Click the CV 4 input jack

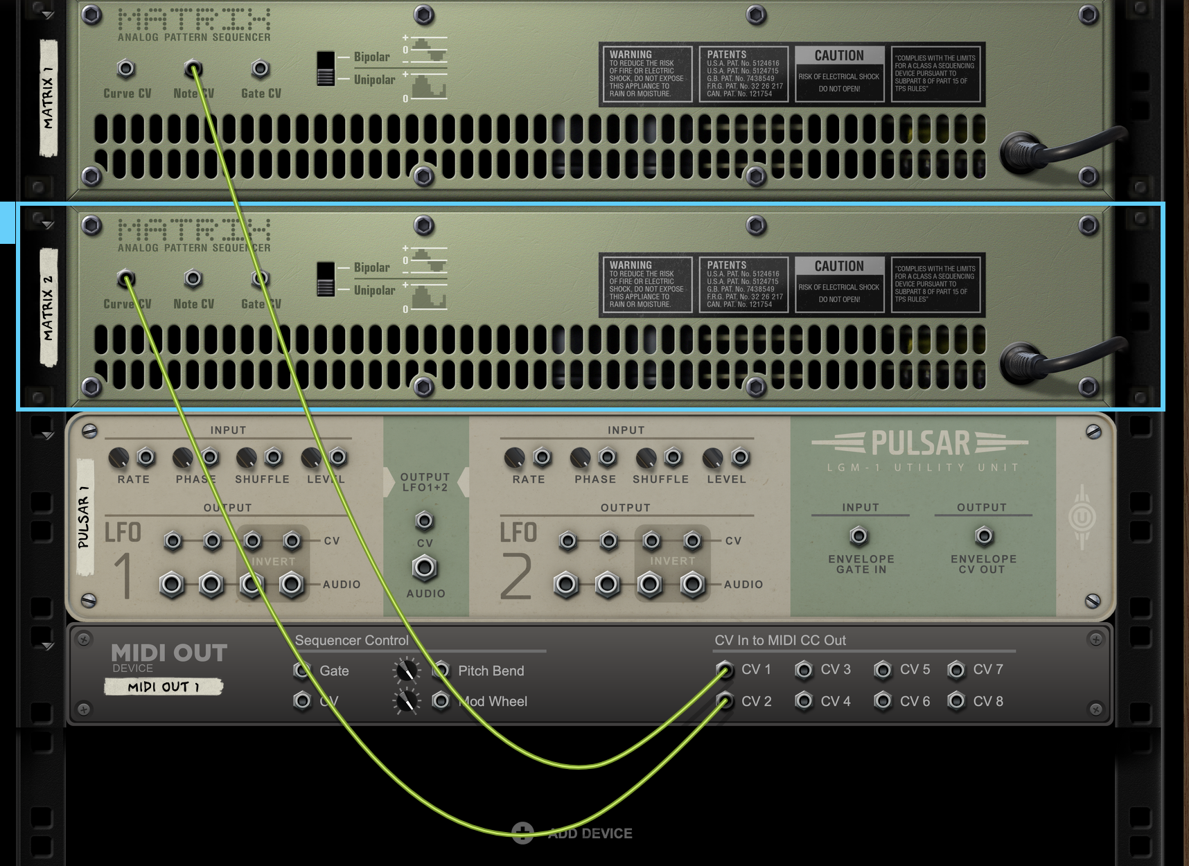(804, 701)
